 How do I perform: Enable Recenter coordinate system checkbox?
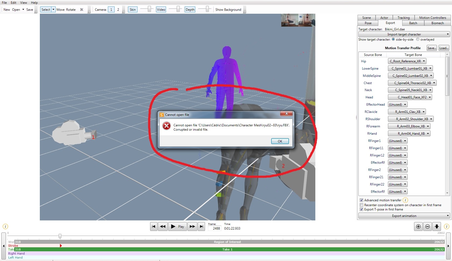click(x=362, y=205)
